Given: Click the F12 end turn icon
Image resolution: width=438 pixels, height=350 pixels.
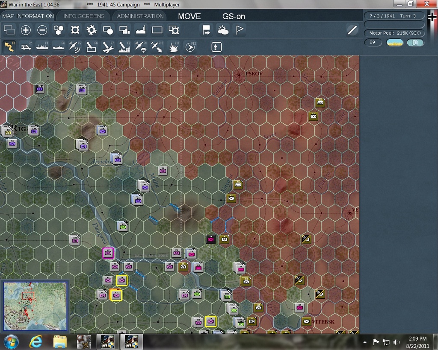Looking at the screenshot, I should (x=190, y=47).
